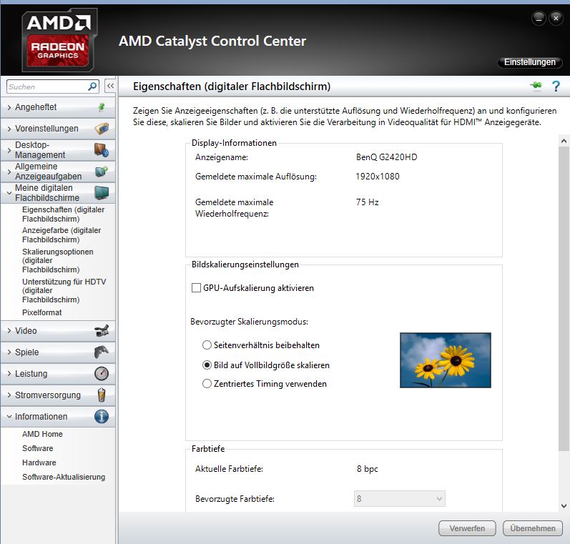Click the blue Informationen info icon

pos(102,416)
